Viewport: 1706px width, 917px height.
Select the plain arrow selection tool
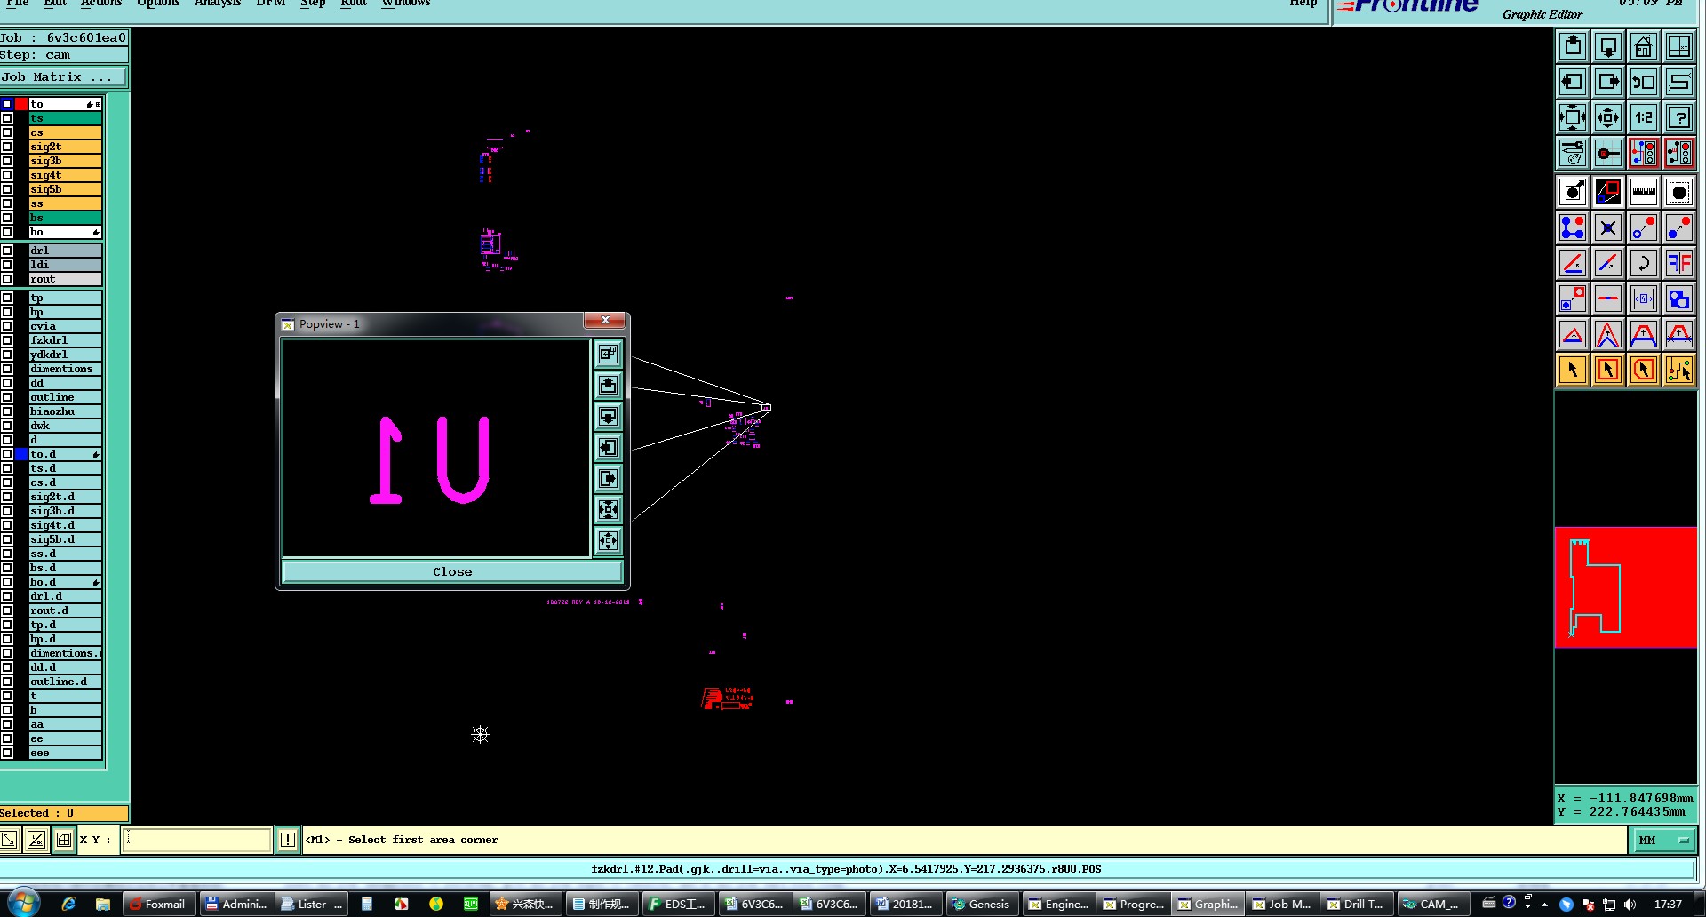click(1573, 370)
